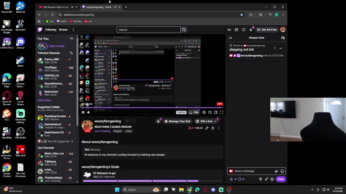Click the followers goal progress bar
The width and height of the screenshot is (346, 194).
point(152,181)
